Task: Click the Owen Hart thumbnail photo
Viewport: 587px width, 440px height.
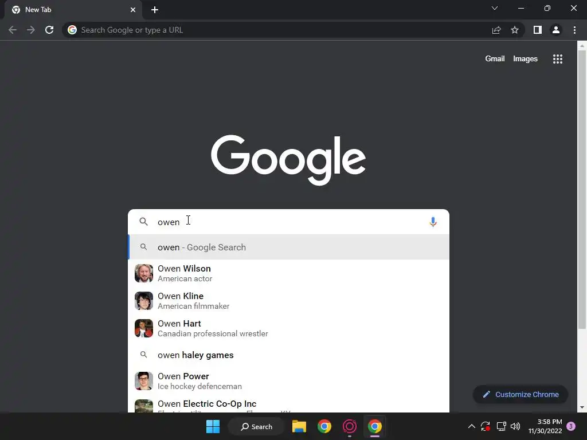Action: 144,328
